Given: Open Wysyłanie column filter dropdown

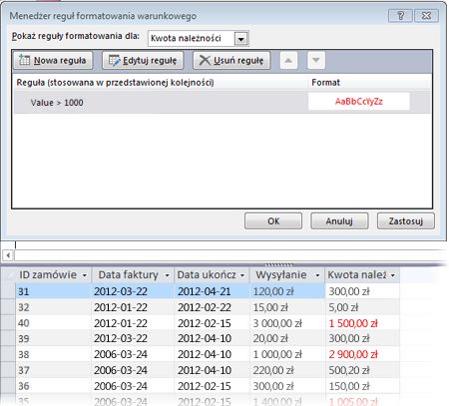Looking at the screenshot, I should [317, 275].
